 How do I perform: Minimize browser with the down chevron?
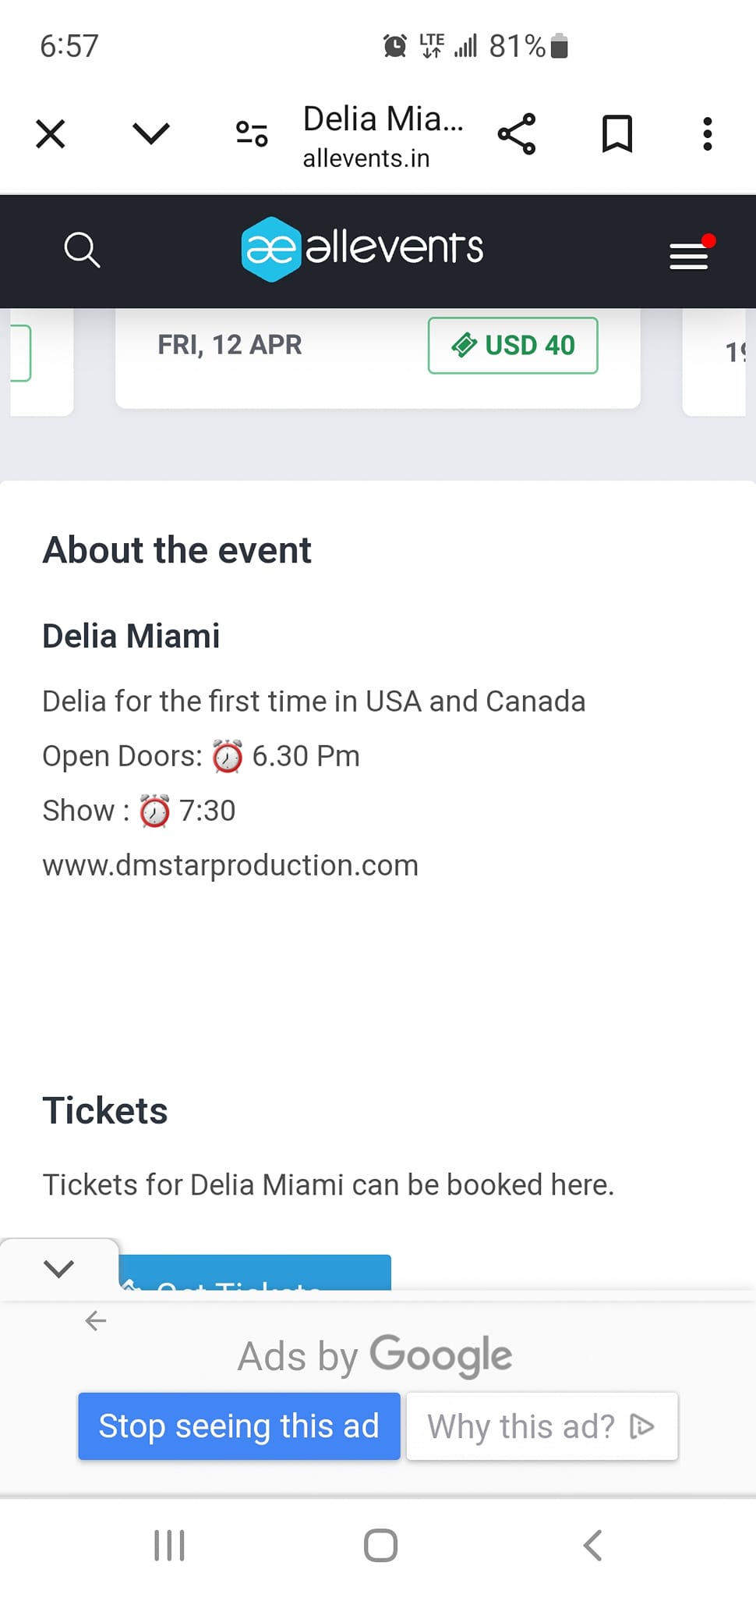[150, 134]
